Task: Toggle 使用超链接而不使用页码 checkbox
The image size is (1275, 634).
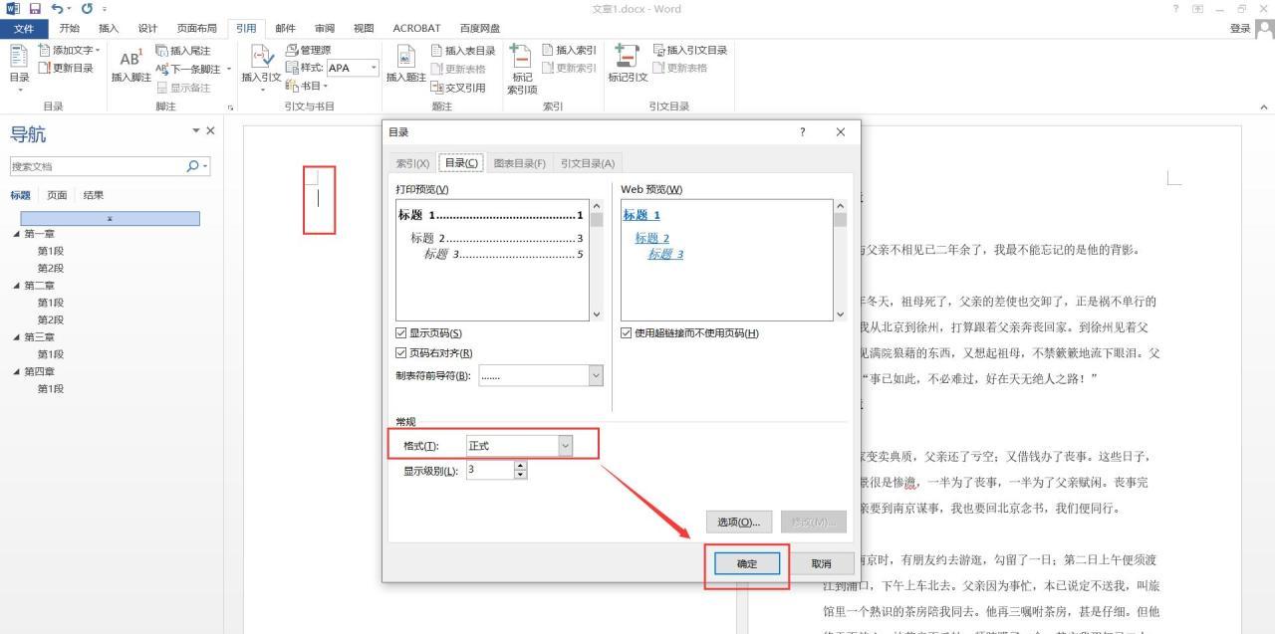Action: pyautogui.click(x=627, y=333)
